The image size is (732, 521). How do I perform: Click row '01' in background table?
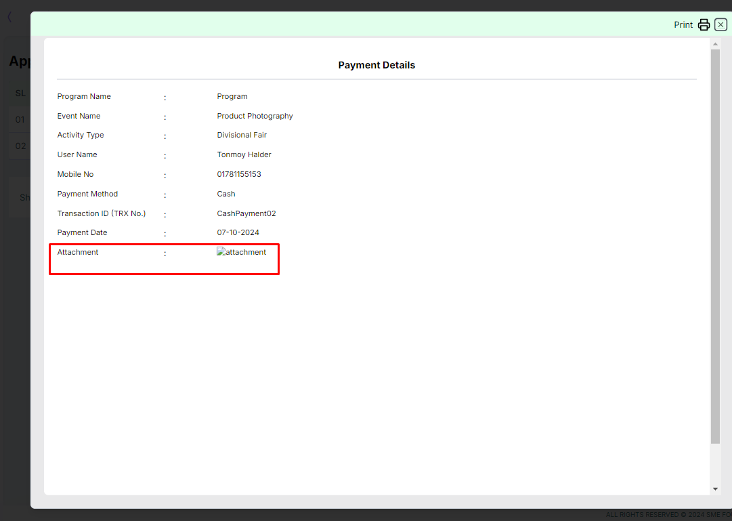[20, 120]
